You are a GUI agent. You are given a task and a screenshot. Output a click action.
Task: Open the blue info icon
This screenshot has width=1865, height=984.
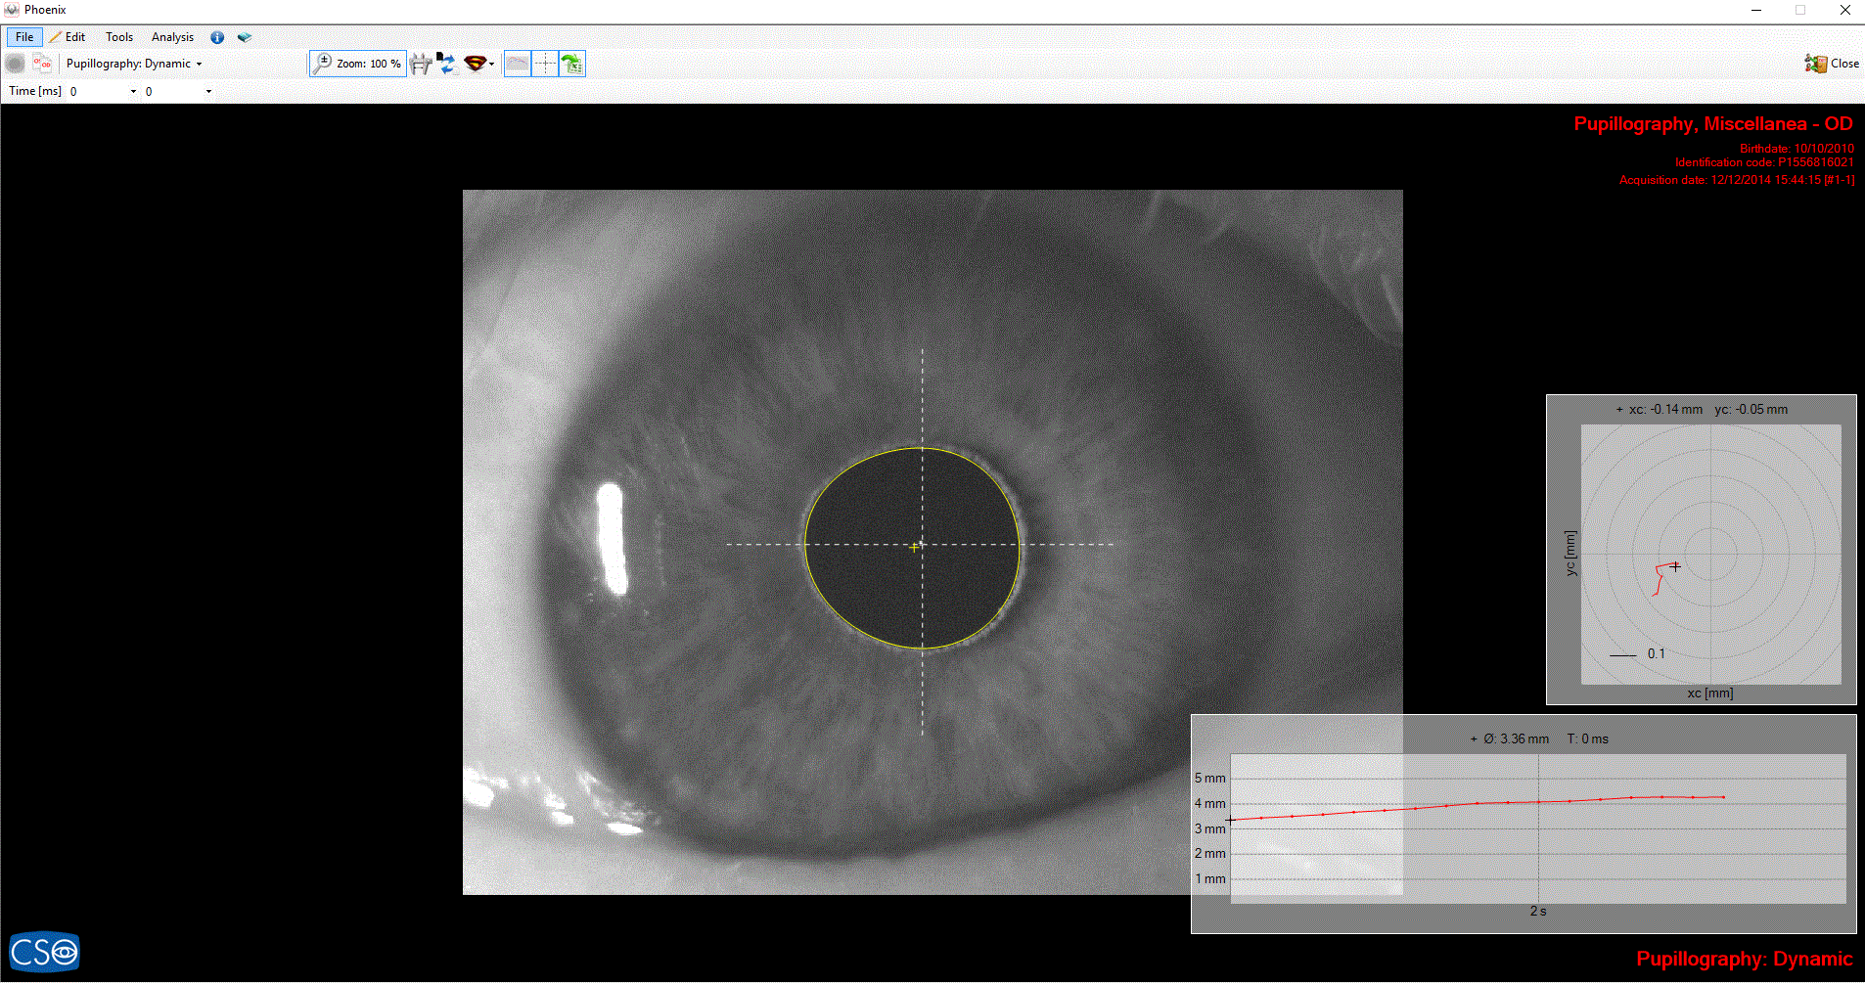pyautogui.click(x=217, y=37)
